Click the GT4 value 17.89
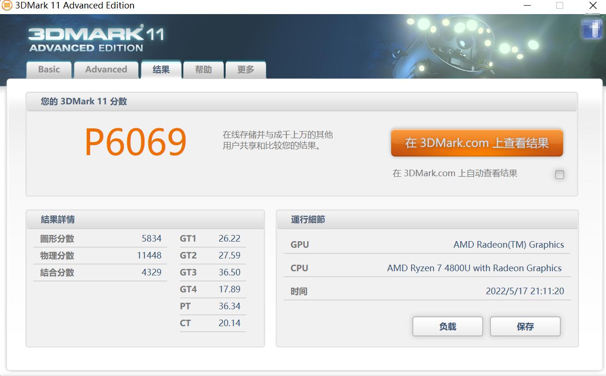The image size is (606, 376). [x=229, y=290]
